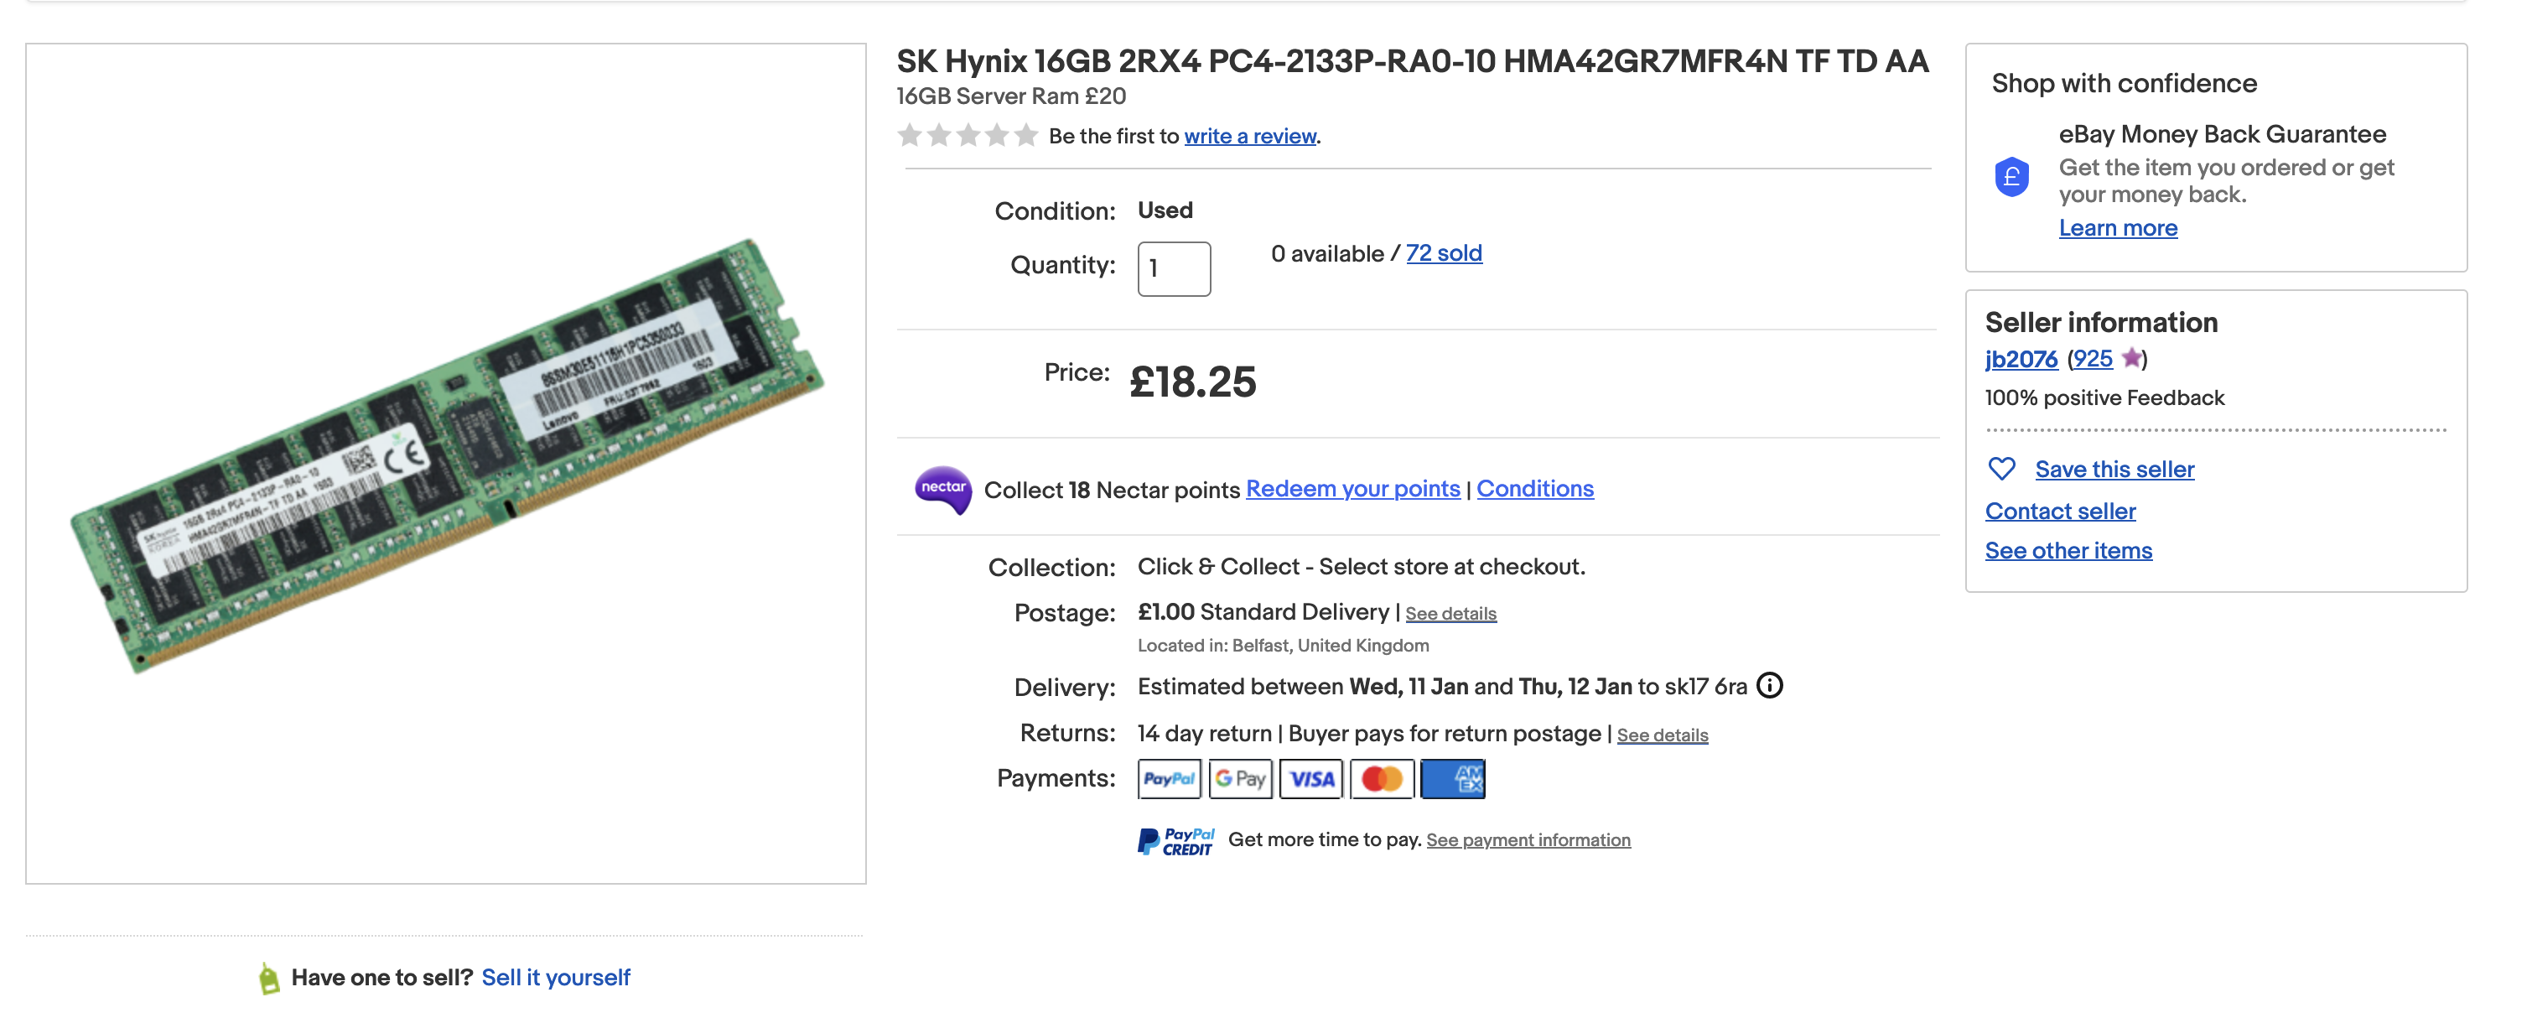Click the American Express payment icon
Screen dimensions: 2532x1018
click(1453, 779)
